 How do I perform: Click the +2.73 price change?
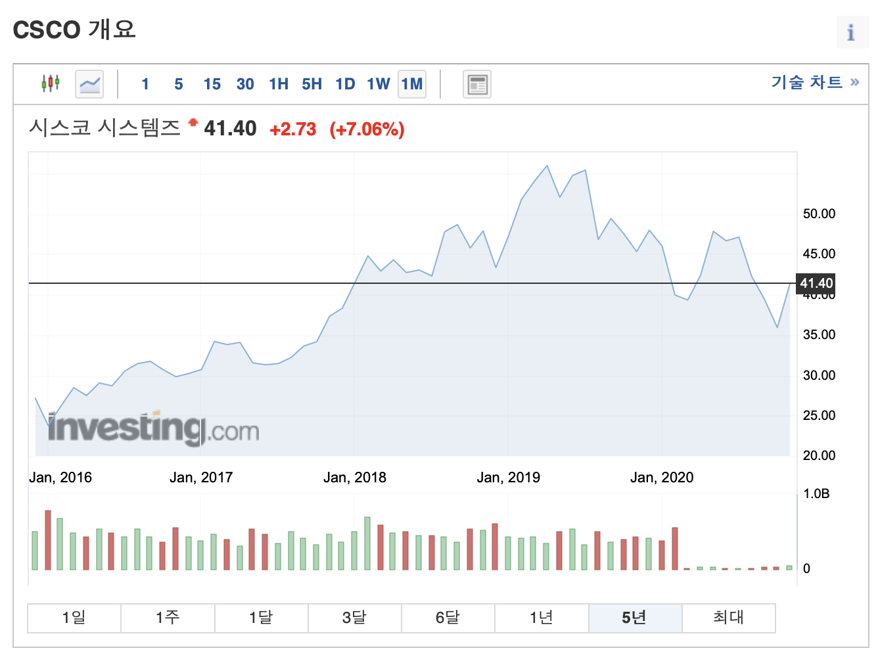293,129
